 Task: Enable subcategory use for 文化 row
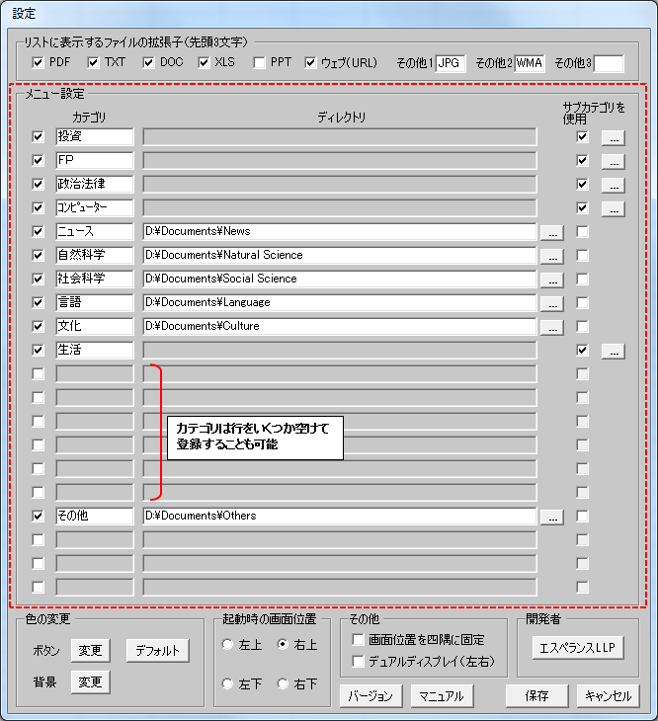point(582,326)
